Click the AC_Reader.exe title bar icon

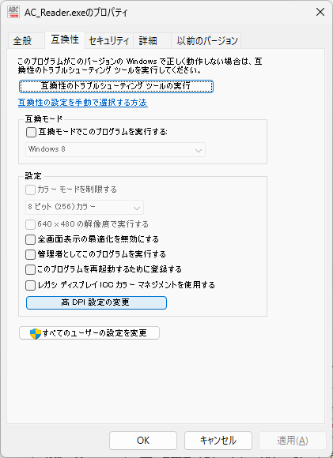(13, 13)
